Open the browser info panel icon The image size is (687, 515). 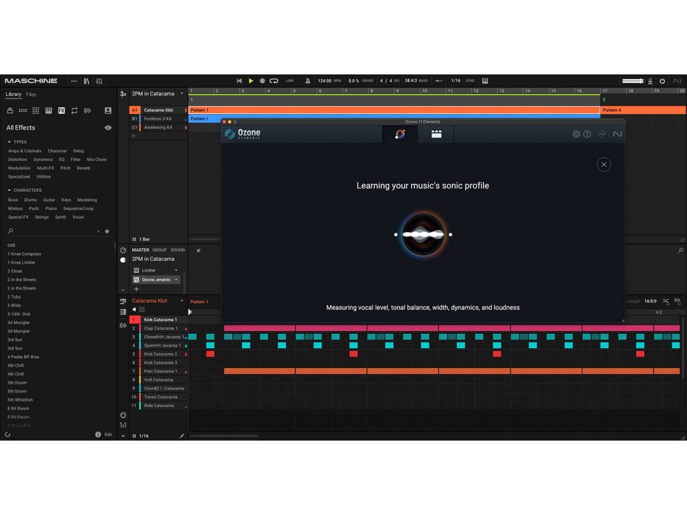click(98, 435)
